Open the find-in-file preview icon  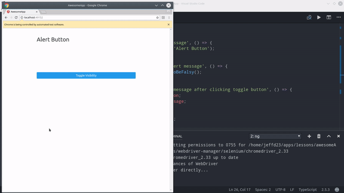(x=309, y=18)
